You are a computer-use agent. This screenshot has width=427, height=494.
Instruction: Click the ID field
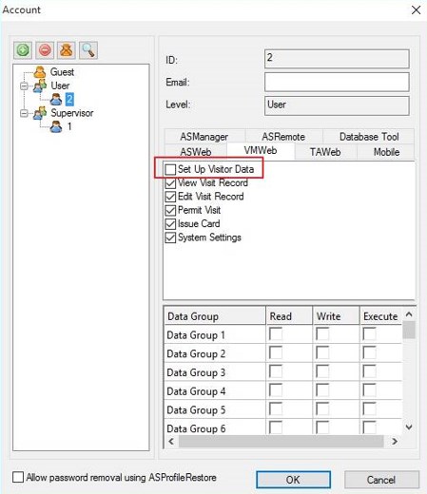point(337,59)
